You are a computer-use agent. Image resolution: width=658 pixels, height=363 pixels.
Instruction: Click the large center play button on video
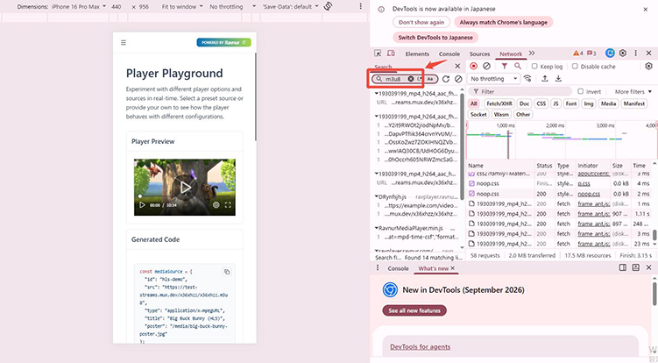pyautogui.click(x=185, y=188)
